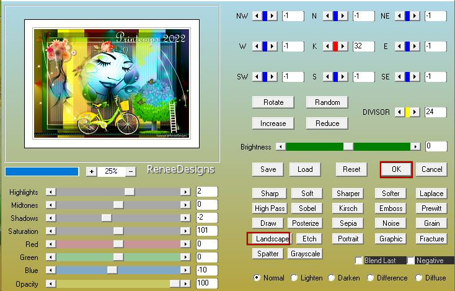
Task: Click the K value input field
Action: (x=364, y=46)
